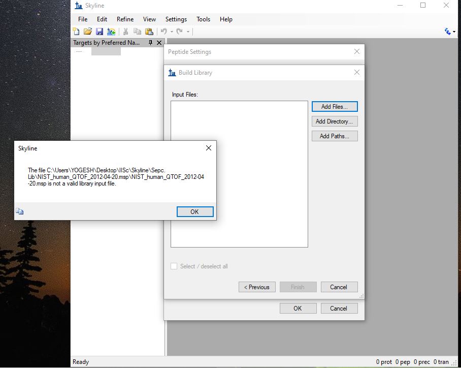The image size is (461, 368).
Task: Click Add Directory in Build Library
Action: click(x=335, y=121)
